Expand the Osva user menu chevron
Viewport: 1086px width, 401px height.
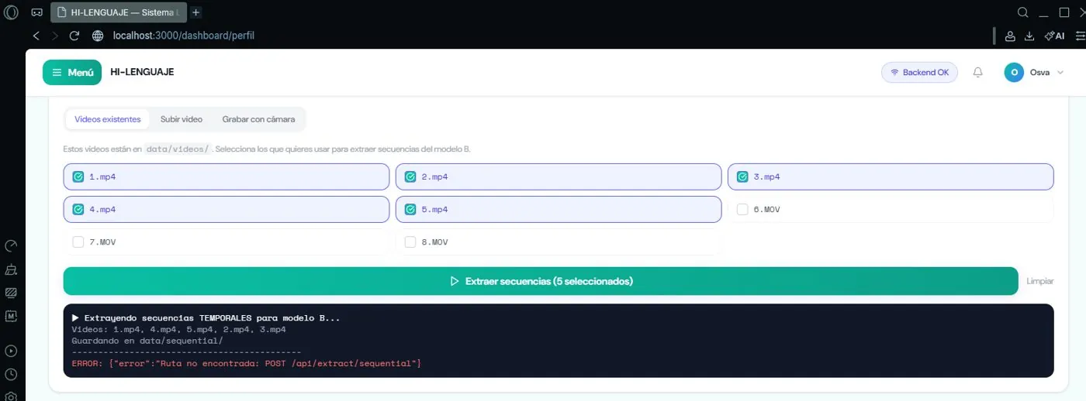[x=1060, y=72]
